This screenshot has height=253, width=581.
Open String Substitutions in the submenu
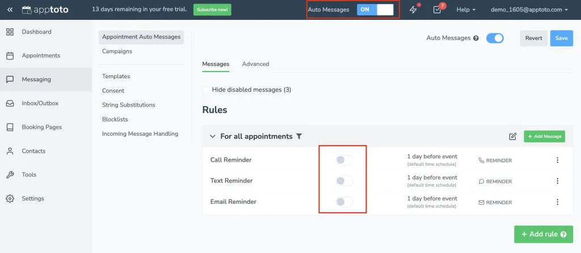(129, 105)
